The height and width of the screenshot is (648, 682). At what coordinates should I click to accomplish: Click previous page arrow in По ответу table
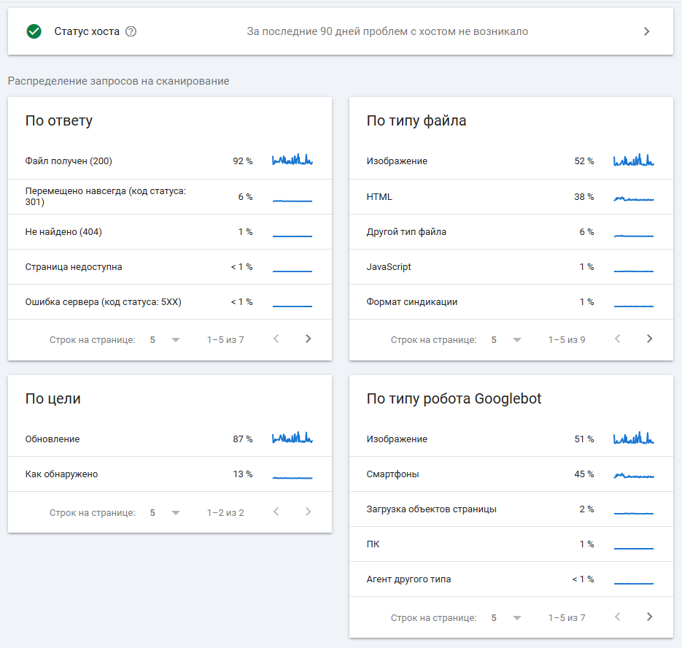click(276, 339)
